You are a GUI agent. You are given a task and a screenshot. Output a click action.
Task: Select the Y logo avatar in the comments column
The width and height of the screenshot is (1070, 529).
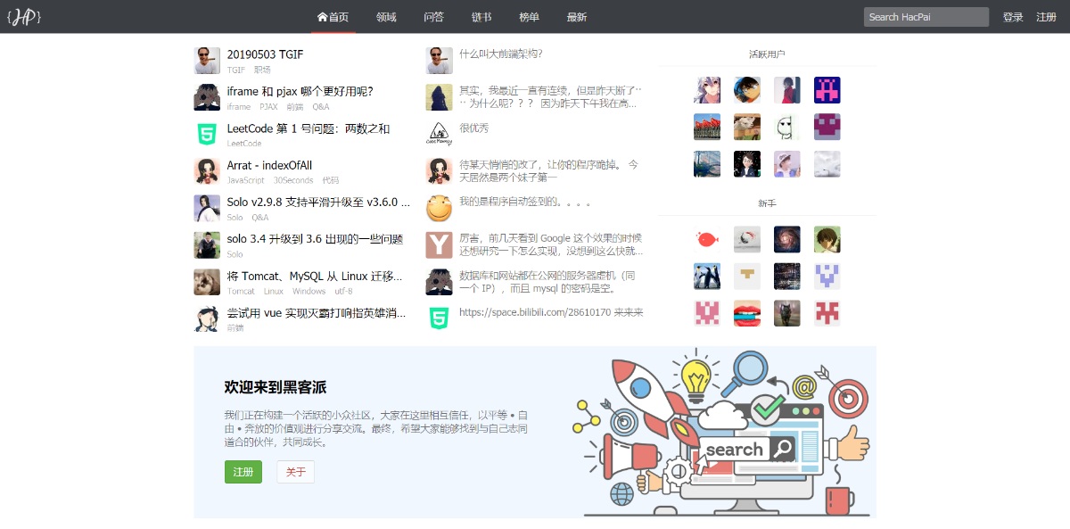(439, 244)
